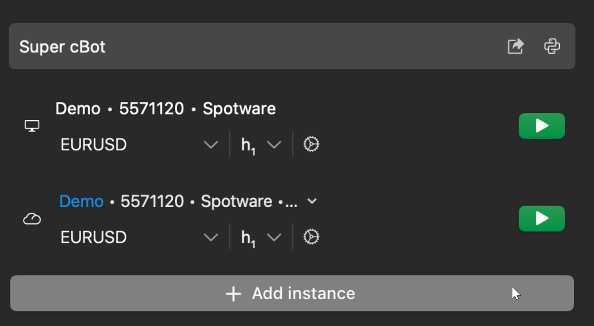
Task: Start the cloud cBot instance
Action: click(542, 218)
